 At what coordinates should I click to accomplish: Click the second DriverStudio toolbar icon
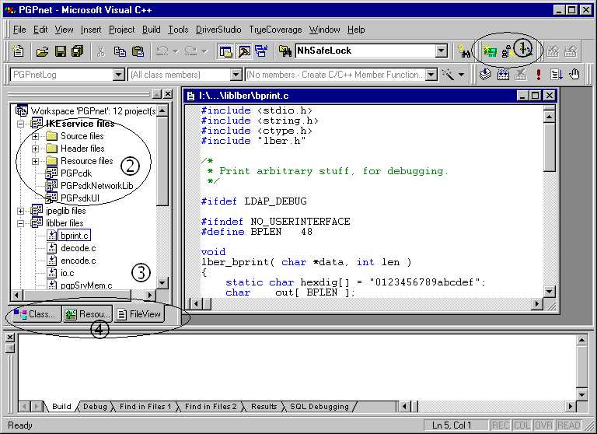pos(508,51)
